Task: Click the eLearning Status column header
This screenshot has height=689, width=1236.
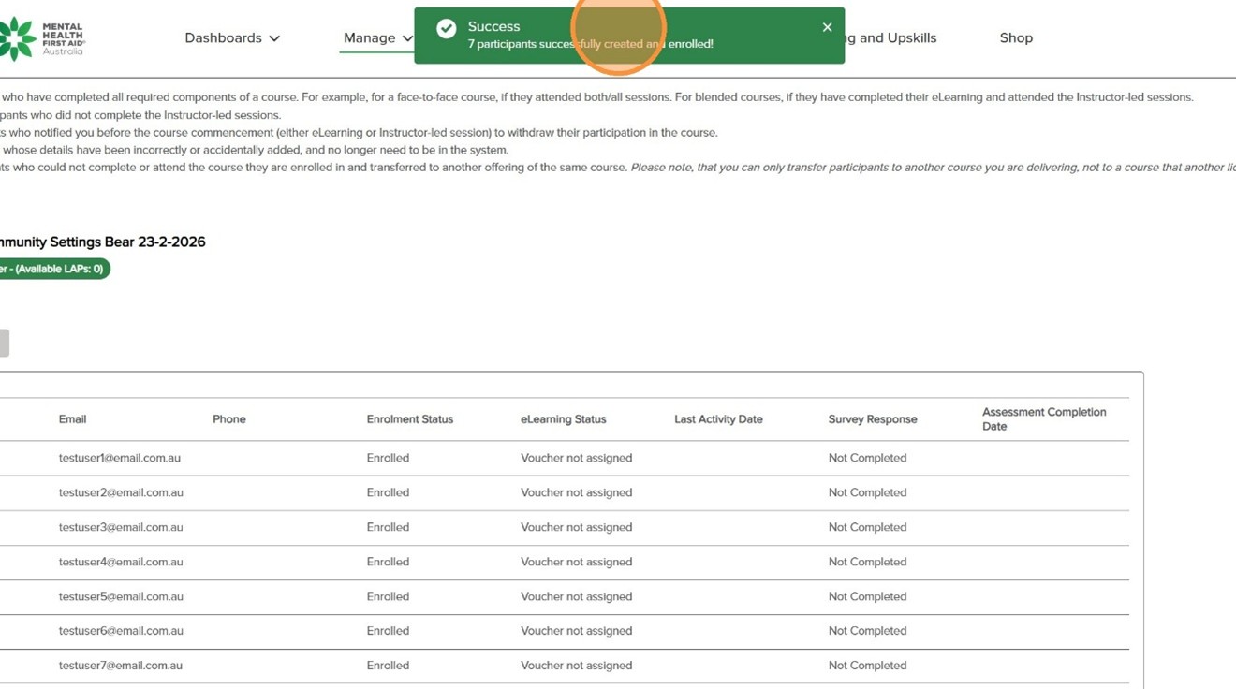Action: coord(563,418)
